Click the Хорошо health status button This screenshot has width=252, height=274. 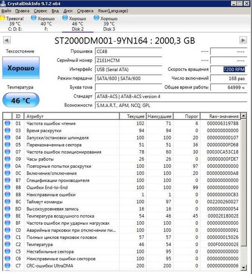point(21,68)
